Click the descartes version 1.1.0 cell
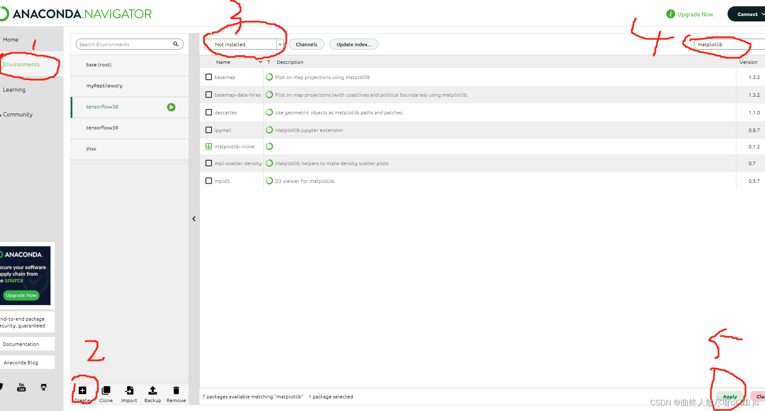Screen dimensions: 765x411 tap(754, 113)
